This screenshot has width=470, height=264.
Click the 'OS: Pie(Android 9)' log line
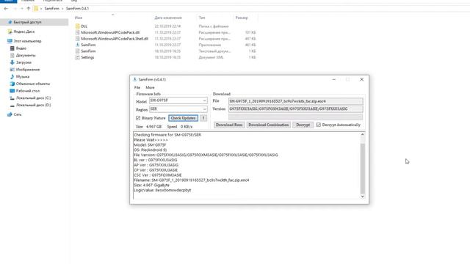[150, 150]
